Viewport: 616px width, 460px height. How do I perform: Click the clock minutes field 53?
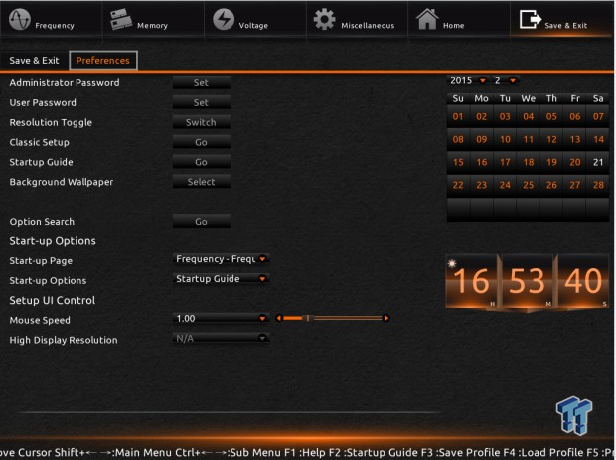click(528, 281)
